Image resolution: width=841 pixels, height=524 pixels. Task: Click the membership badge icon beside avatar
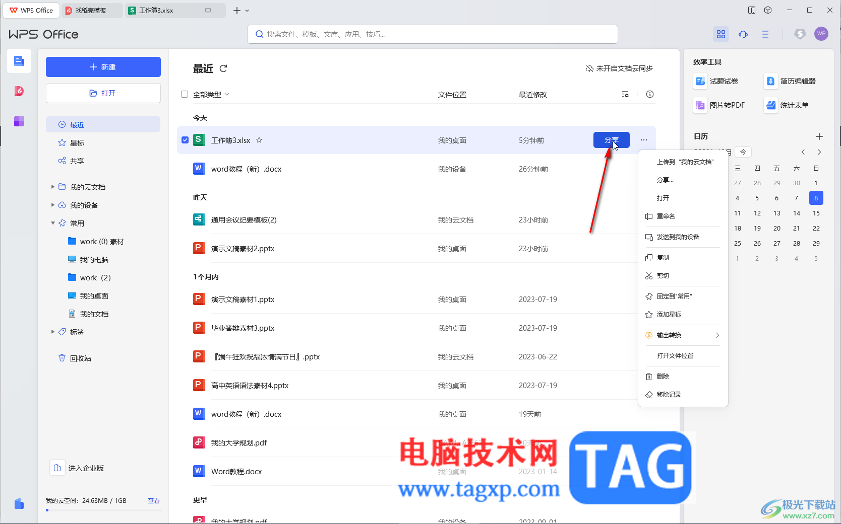pos(800,34)
